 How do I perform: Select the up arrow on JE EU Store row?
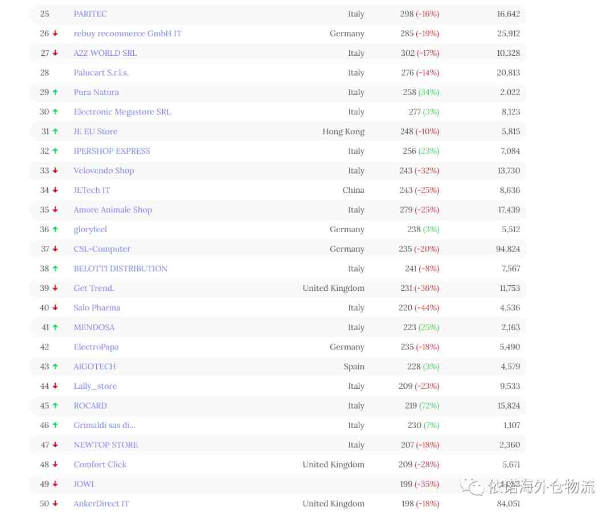click(55, 131)
